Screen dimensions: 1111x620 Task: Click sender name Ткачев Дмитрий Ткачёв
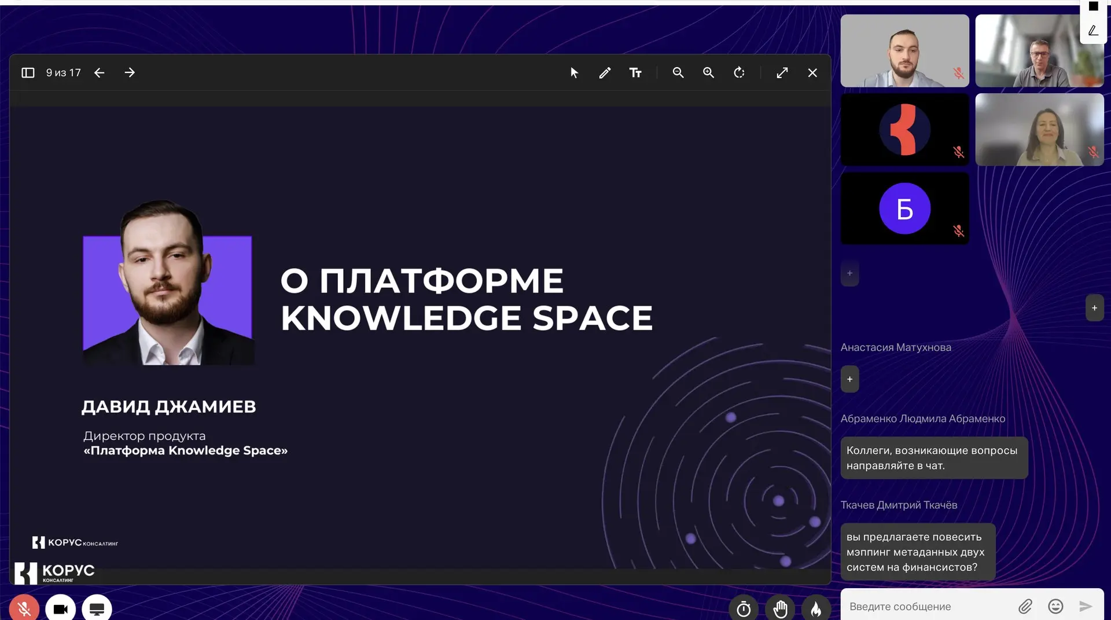point(899,505)
